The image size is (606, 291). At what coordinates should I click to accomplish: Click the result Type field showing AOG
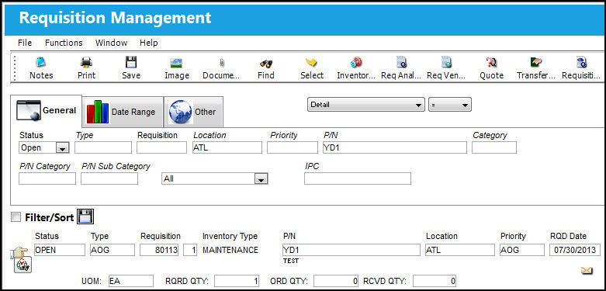point(113,250)
